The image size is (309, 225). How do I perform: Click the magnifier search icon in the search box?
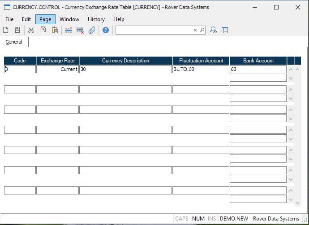click(202, 30)
